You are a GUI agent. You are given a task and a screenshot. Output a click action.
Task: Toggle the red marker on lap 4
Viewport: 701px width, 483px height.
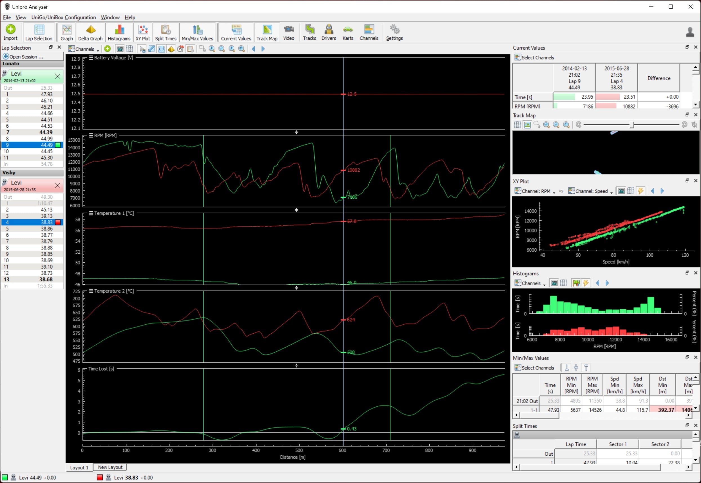(58, 222)
